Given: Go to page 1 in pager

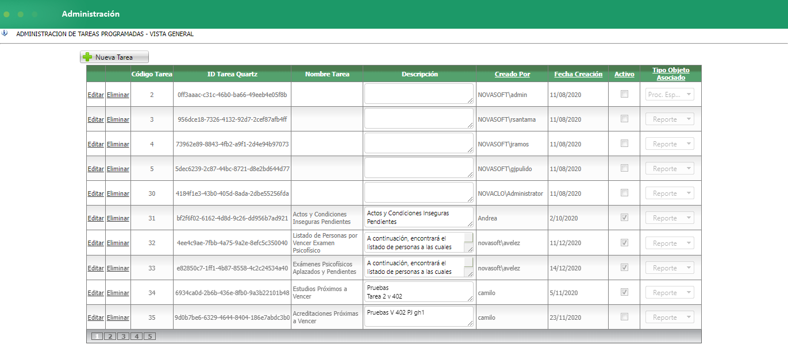Looking at the screenshot, I should pyautogui.click(x=97, y=336).
